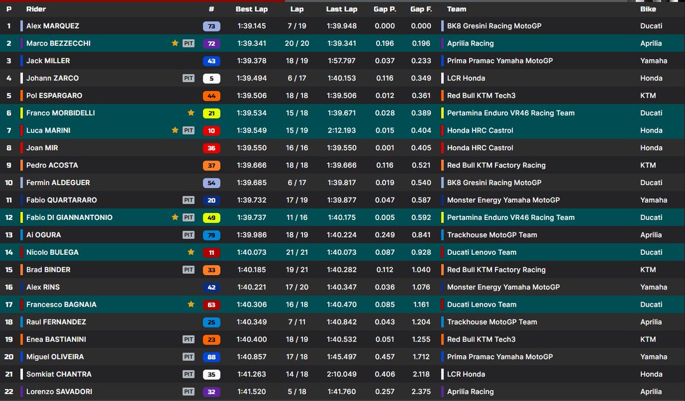The height and width of the screenshot is (401, 685).
Task: Click gap to first value 2.375
Action: tap(421, 392)
